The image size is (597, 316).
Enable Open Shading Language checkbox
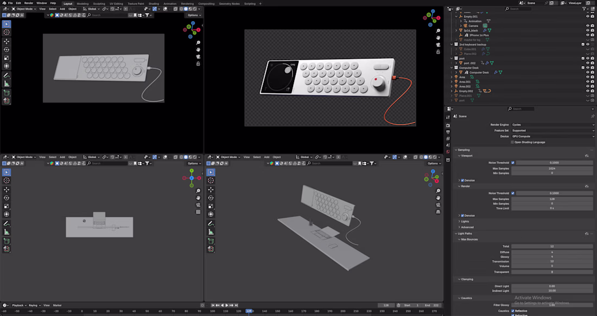(x=512, y=142)
